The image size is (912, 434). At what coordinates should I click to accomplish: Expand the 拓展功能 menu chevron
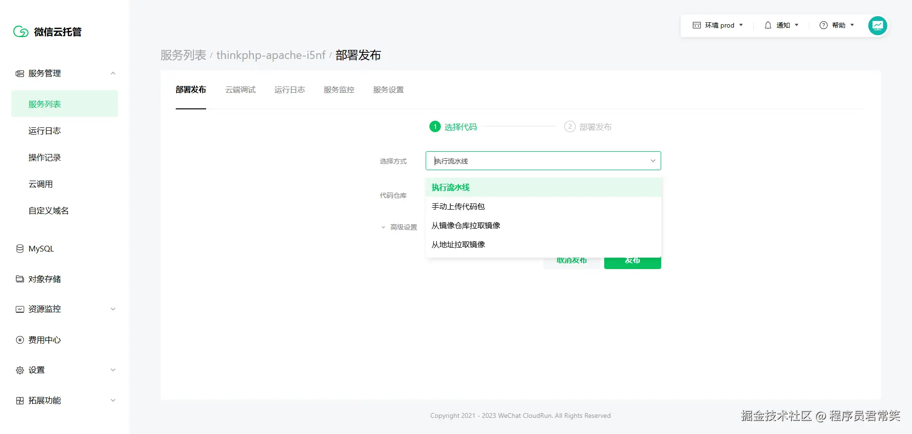(x=113, y=400)
